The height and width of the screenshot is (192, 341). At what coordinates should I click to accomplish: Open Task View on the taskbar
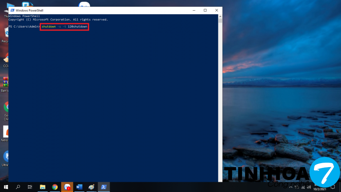[30, 187]
